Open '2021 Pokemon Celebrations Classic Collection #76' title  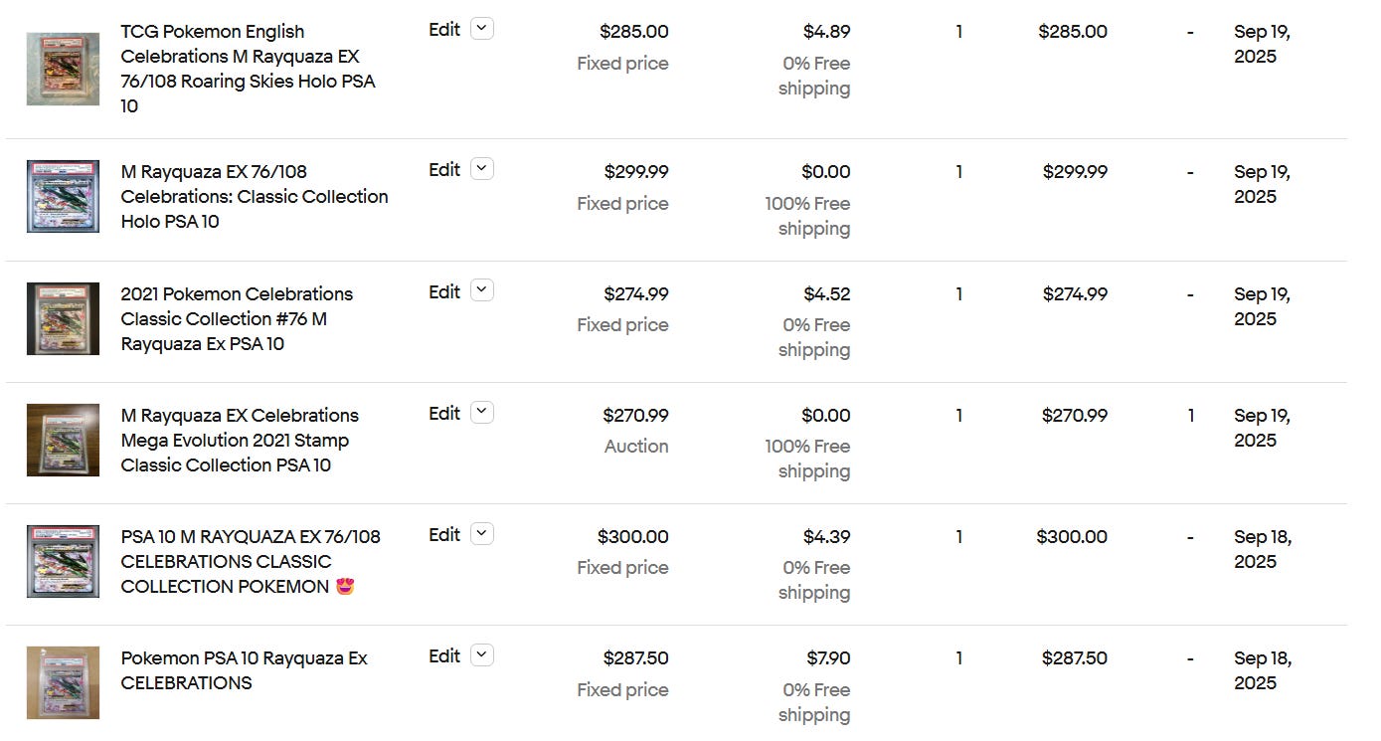click(x=237, y=318)
